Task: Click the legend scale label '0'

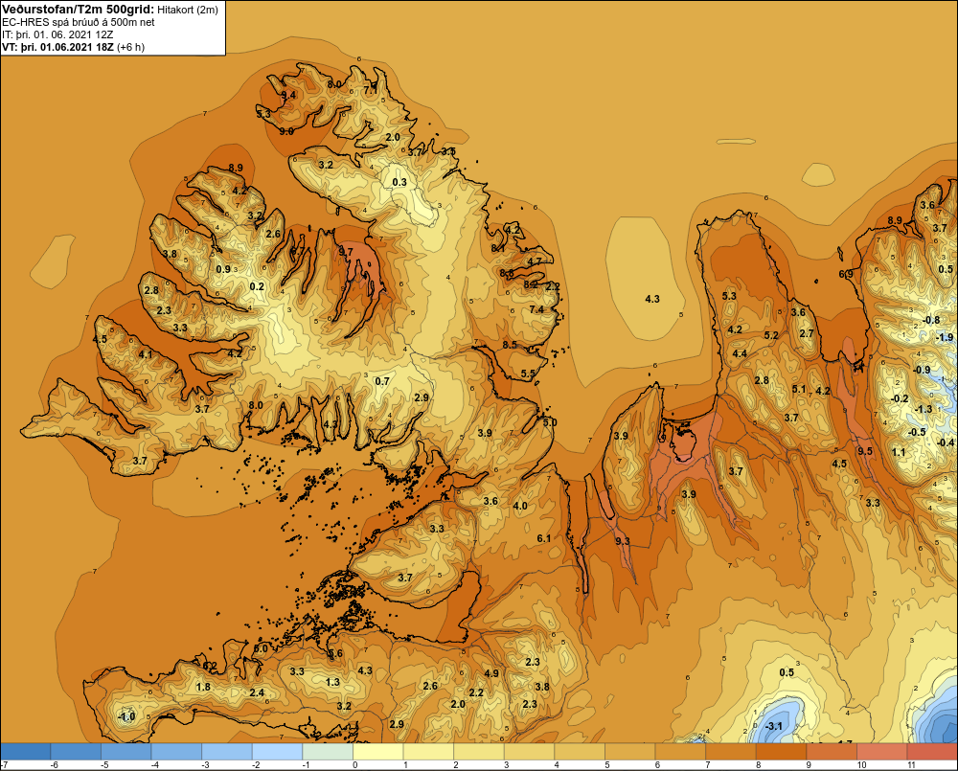Action: (x=355, y=765)
